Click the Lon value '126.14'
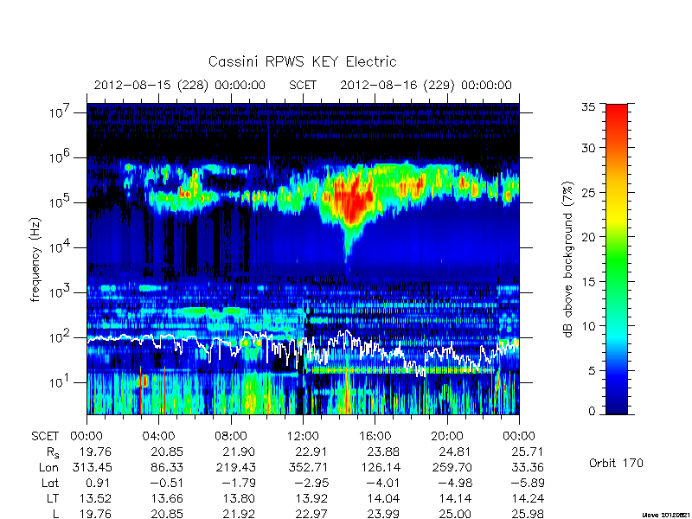The height and width of the screenshot is (519, 692). 379,467
